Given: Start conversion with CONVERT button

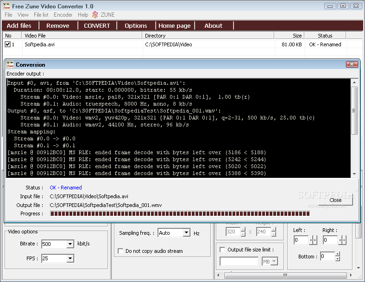Looking at the screenshot, I should coord(97,25).
